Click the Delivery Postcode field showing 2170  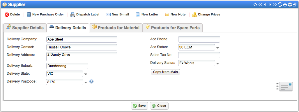tap(65, 82)
